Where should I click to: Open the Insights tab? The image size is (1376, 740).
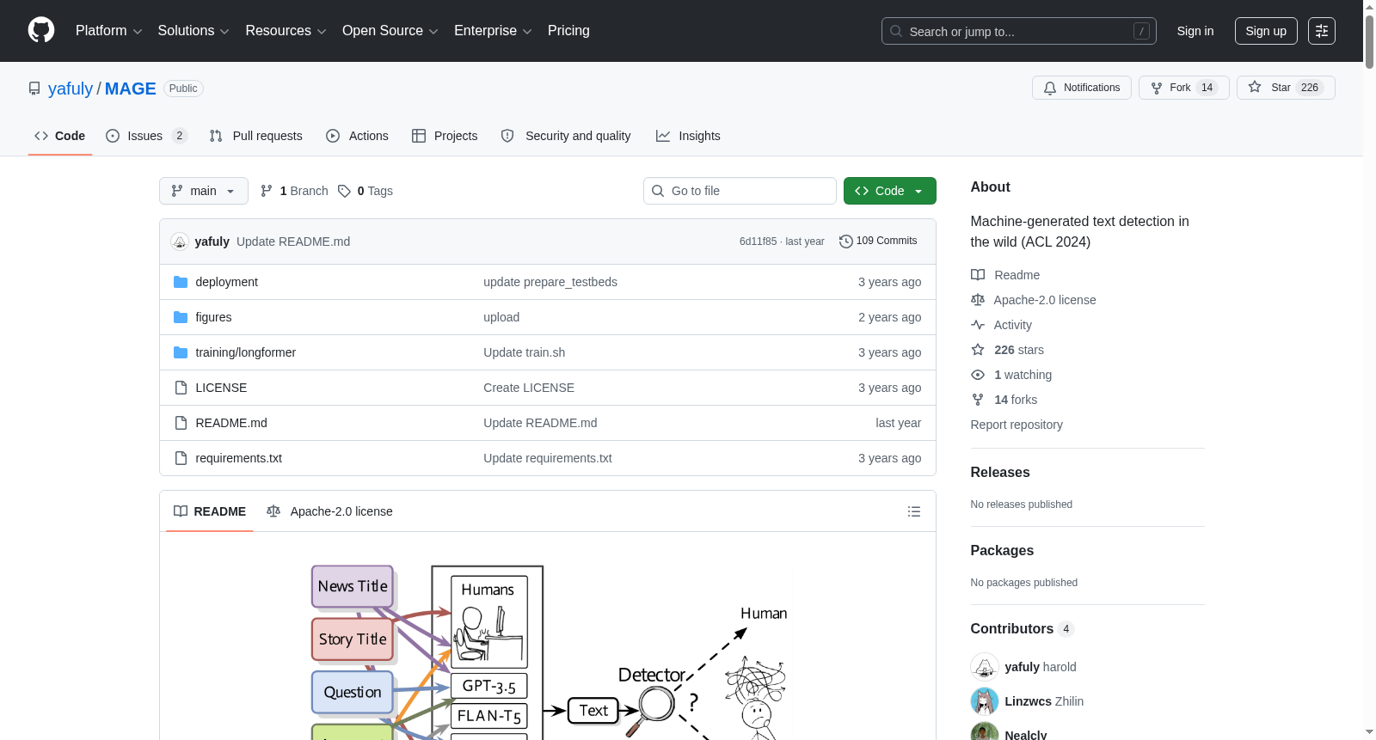click(688, 136)
